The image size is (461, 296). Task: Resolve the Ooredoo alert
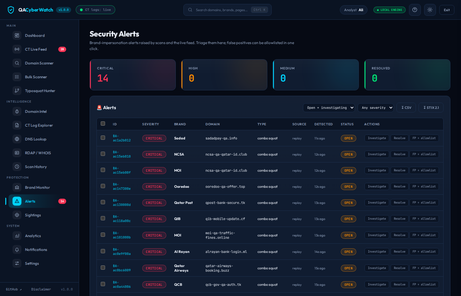click(x=399, y=186)
